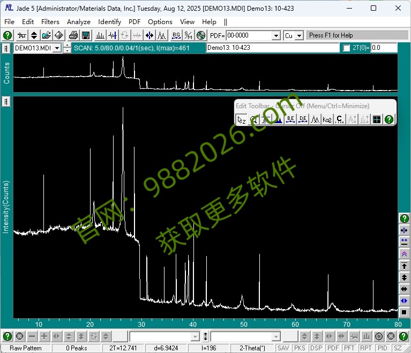Select the cursor arrow tool in Edit Toolbar
The height and width of the screenshot is (353, 411).
click(241, 120)
